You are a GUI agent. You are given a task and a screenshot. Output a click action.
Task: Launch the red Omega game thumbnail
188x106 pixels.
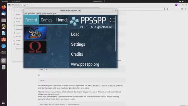[x=35, y=47]
